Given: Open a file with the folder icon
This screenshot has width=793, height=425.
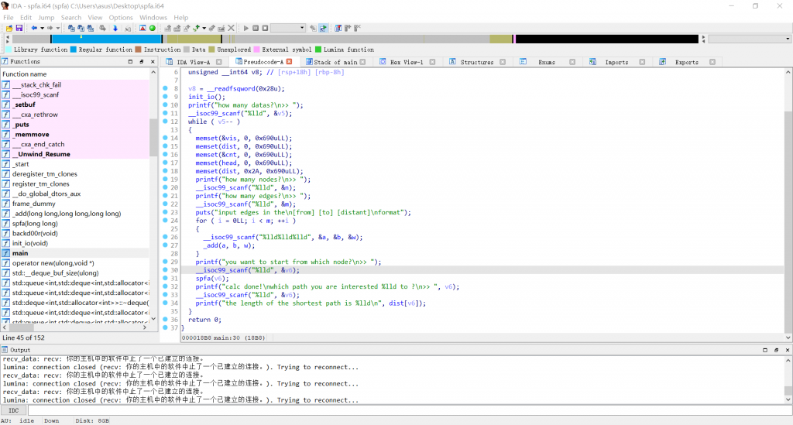Looking at the screenshot, I should coord(9,29).
